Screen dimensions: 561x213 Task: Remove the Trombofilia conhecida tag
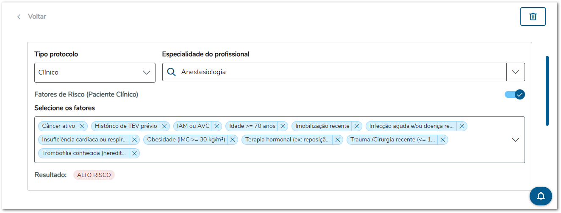pos(134,153)
